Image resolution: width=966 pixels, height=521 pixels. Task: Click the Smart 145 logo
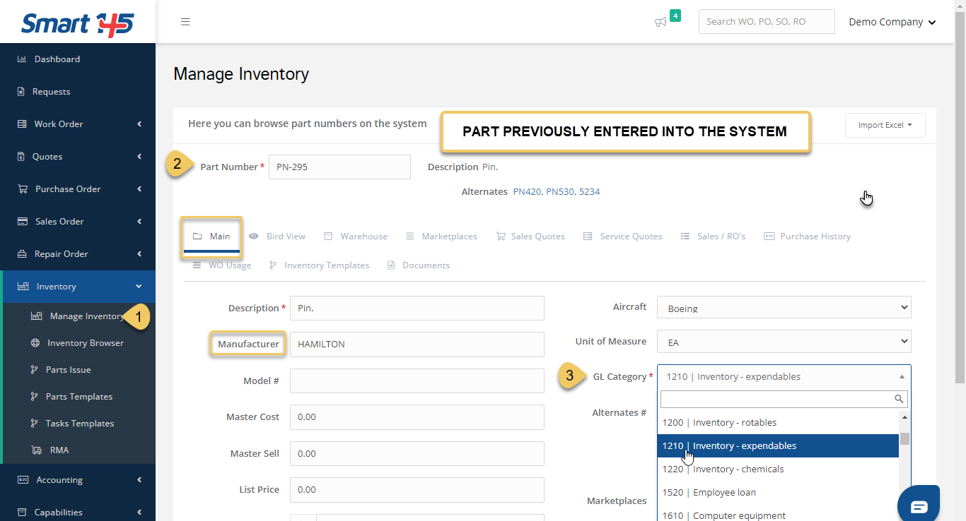77,24
